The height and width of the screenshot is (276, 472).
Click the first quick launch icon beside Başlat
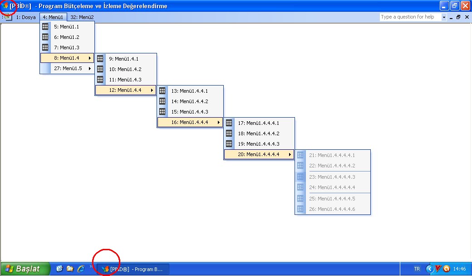coord(59,269)
